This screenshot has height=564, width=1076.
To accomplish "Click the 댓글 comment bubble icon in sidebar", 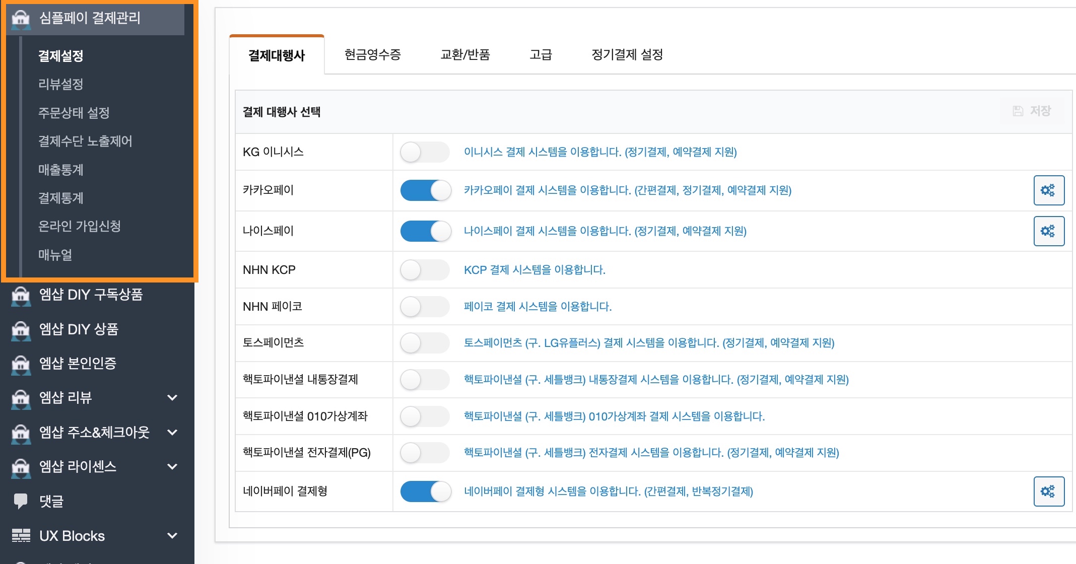I will (21, 501).
